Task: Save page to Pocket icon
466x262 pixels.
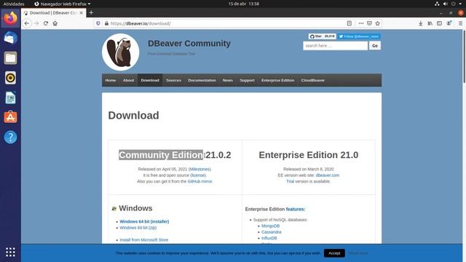Action: (x=369, y=23)
